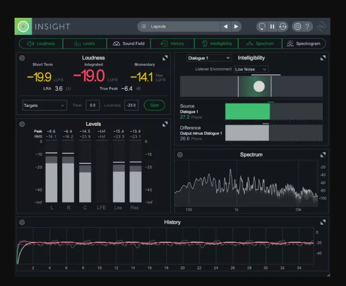Toggle the Sound Field module tab
The image size is (346, 286).
[129, 44]
